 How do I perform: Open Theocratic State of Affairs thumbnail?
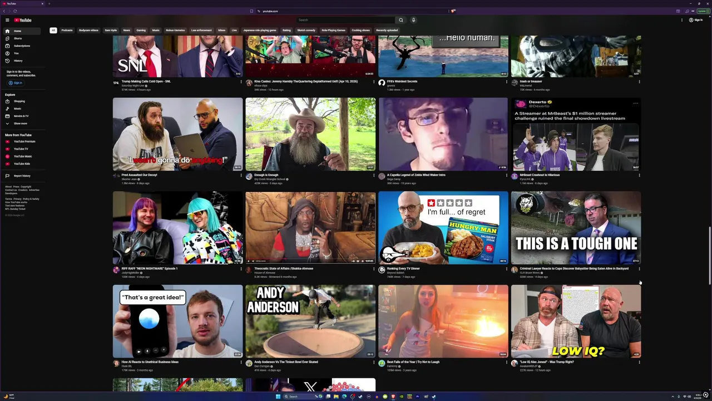tap(310, 228)
